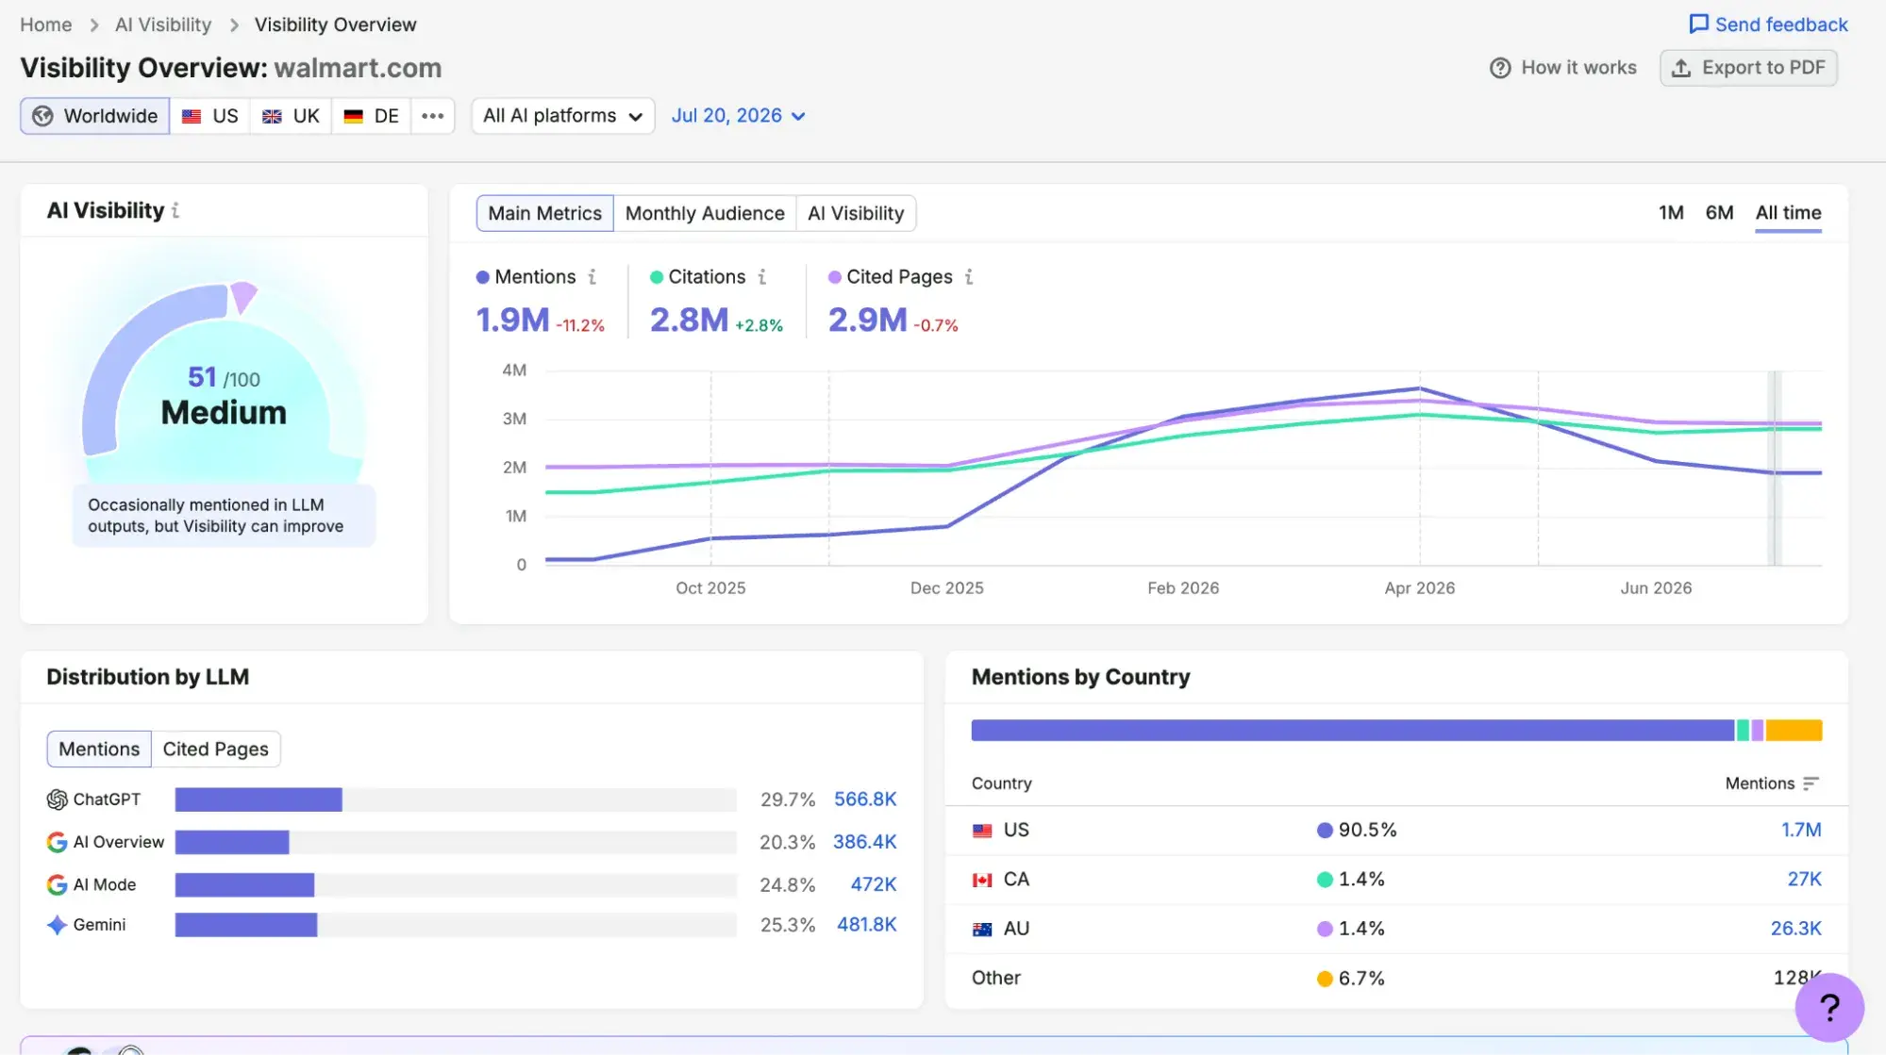Screen dimensions: 1886x1055
Task: Select the Cited Pages tab in Distribution by LLM
Action: pyautogui.click(x=215, y=749)
